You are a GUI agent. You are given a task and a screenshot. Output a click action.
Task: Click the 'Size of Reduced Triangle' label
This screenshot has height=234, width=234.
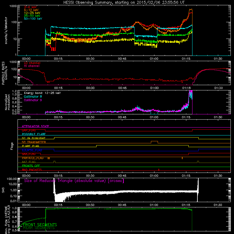click(74, 181)
